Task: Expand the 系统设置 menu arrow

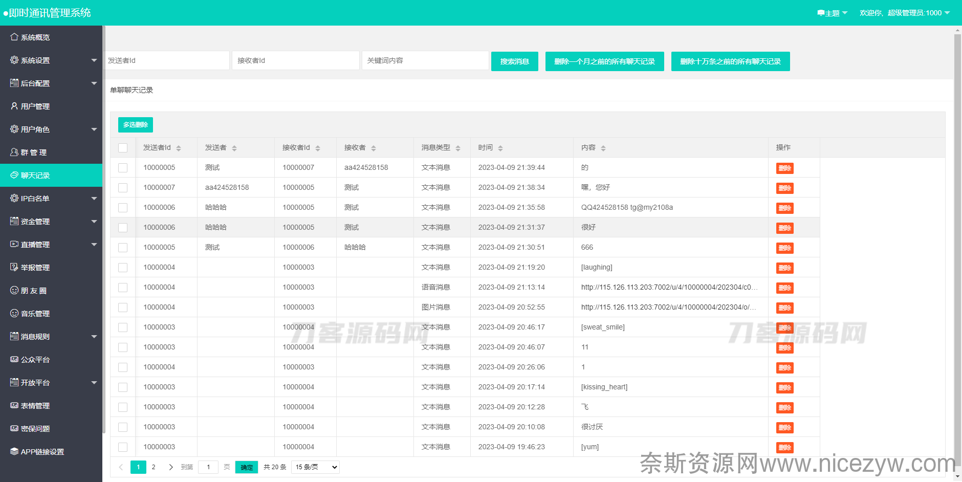Action: (94, 60)
